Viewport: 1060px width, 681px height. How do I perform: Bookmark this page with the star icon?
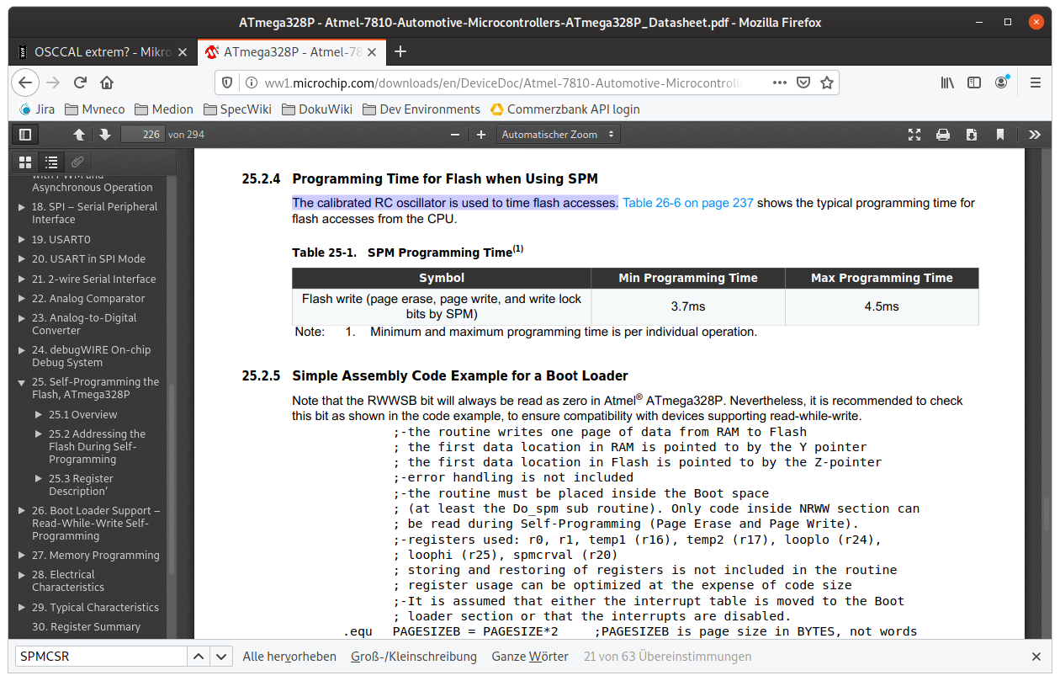[x=827, y=82]
